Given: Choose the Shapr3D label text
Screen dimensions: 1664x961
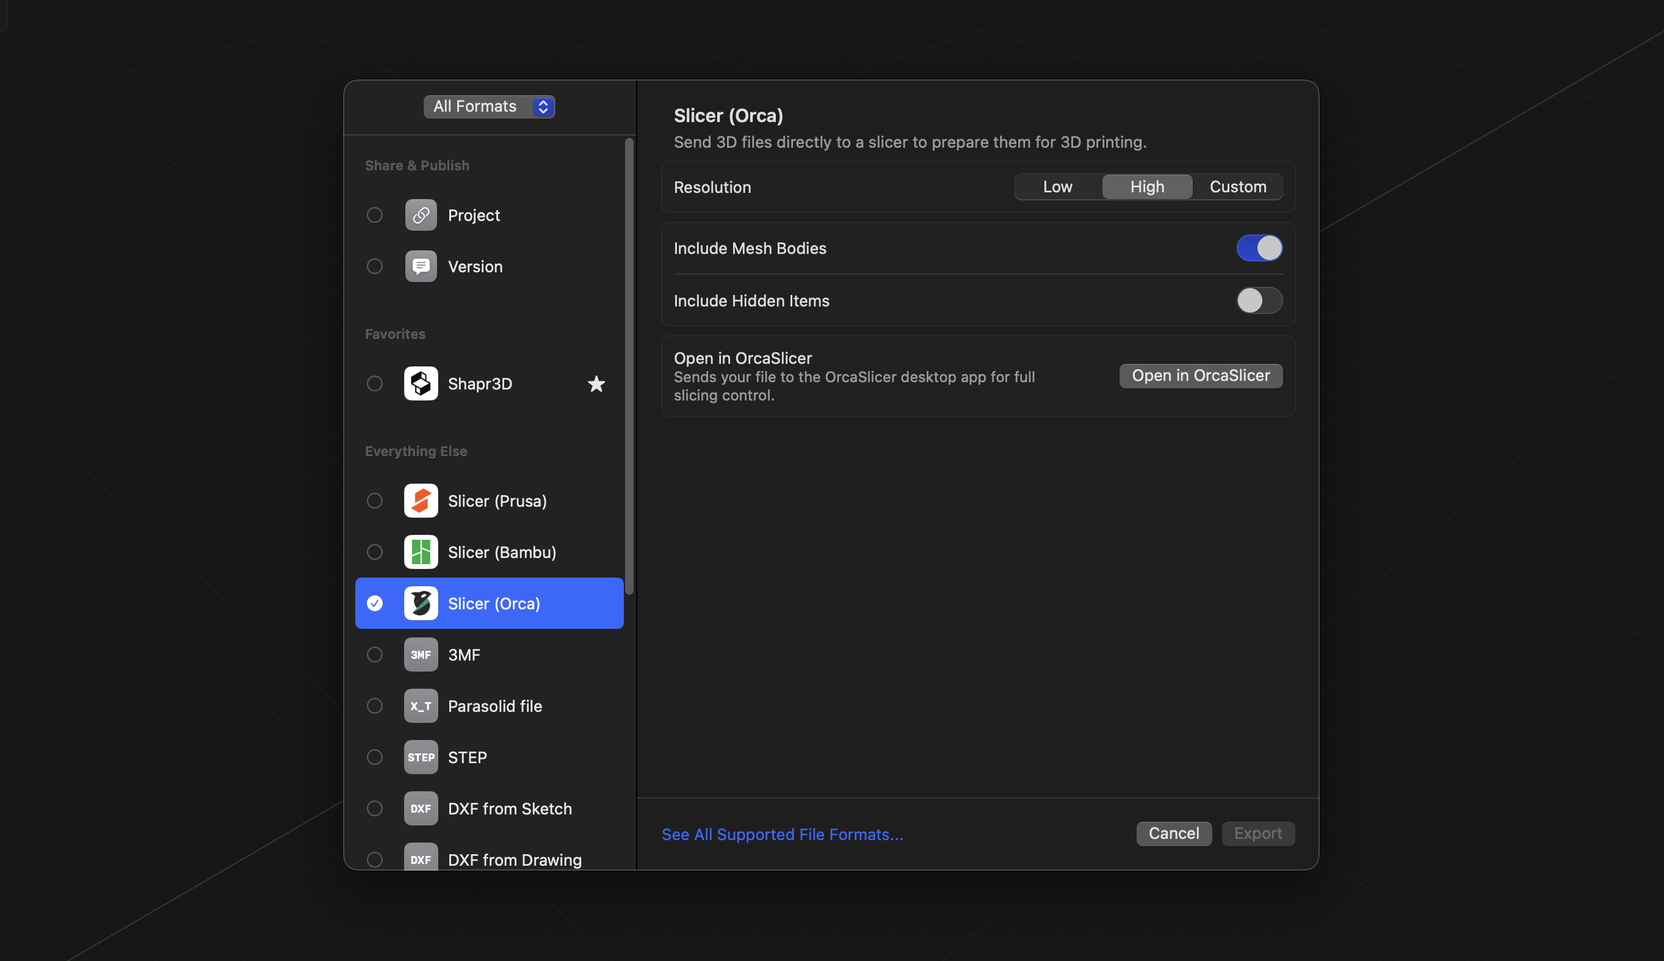Looking at the screenshot, I should pos(480,383).
